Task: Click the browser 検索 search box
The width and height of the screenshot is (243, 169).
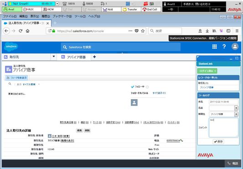Action: tap(165, 31)
